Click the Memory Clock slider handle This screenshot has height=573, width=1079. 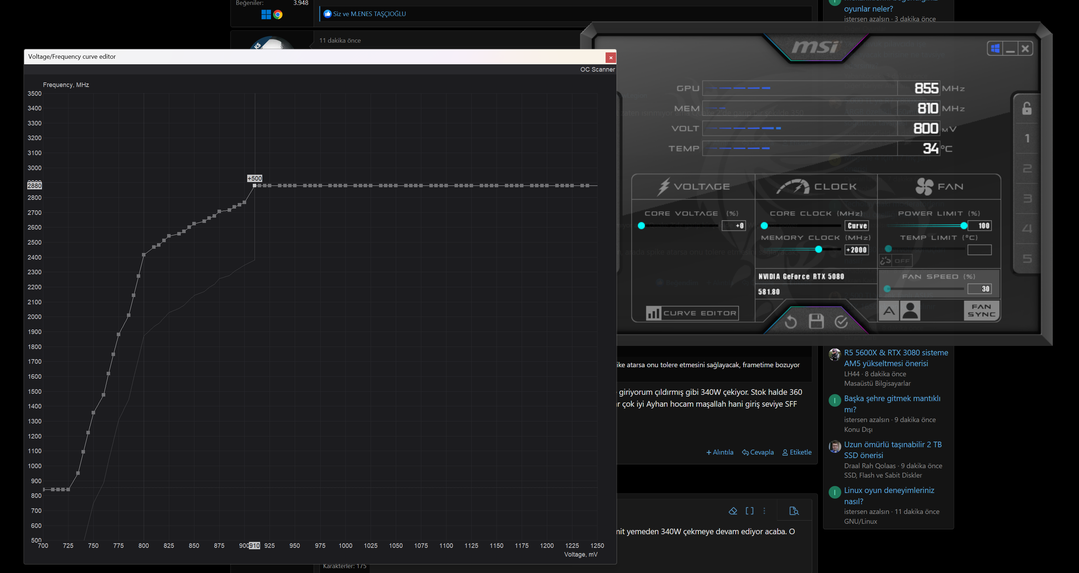819,249
